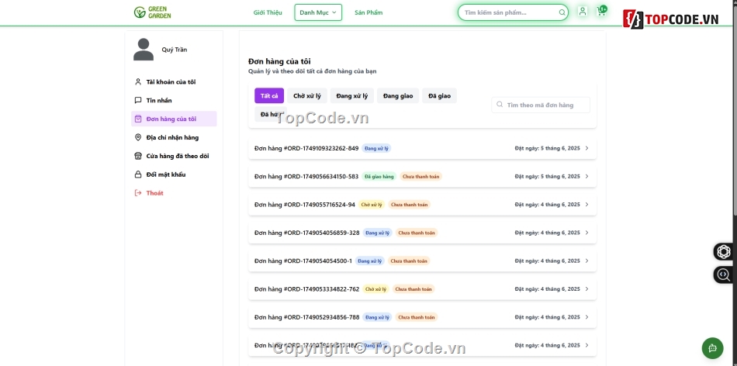The width and height of the screenshot is (737, 366).
Task: Click the Quý Trần avatar picture
Action: (x=144, y=50)
